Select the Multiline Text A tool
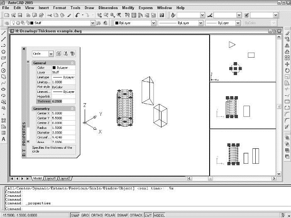This screenshot has height=218, width=291. (3, 139)
